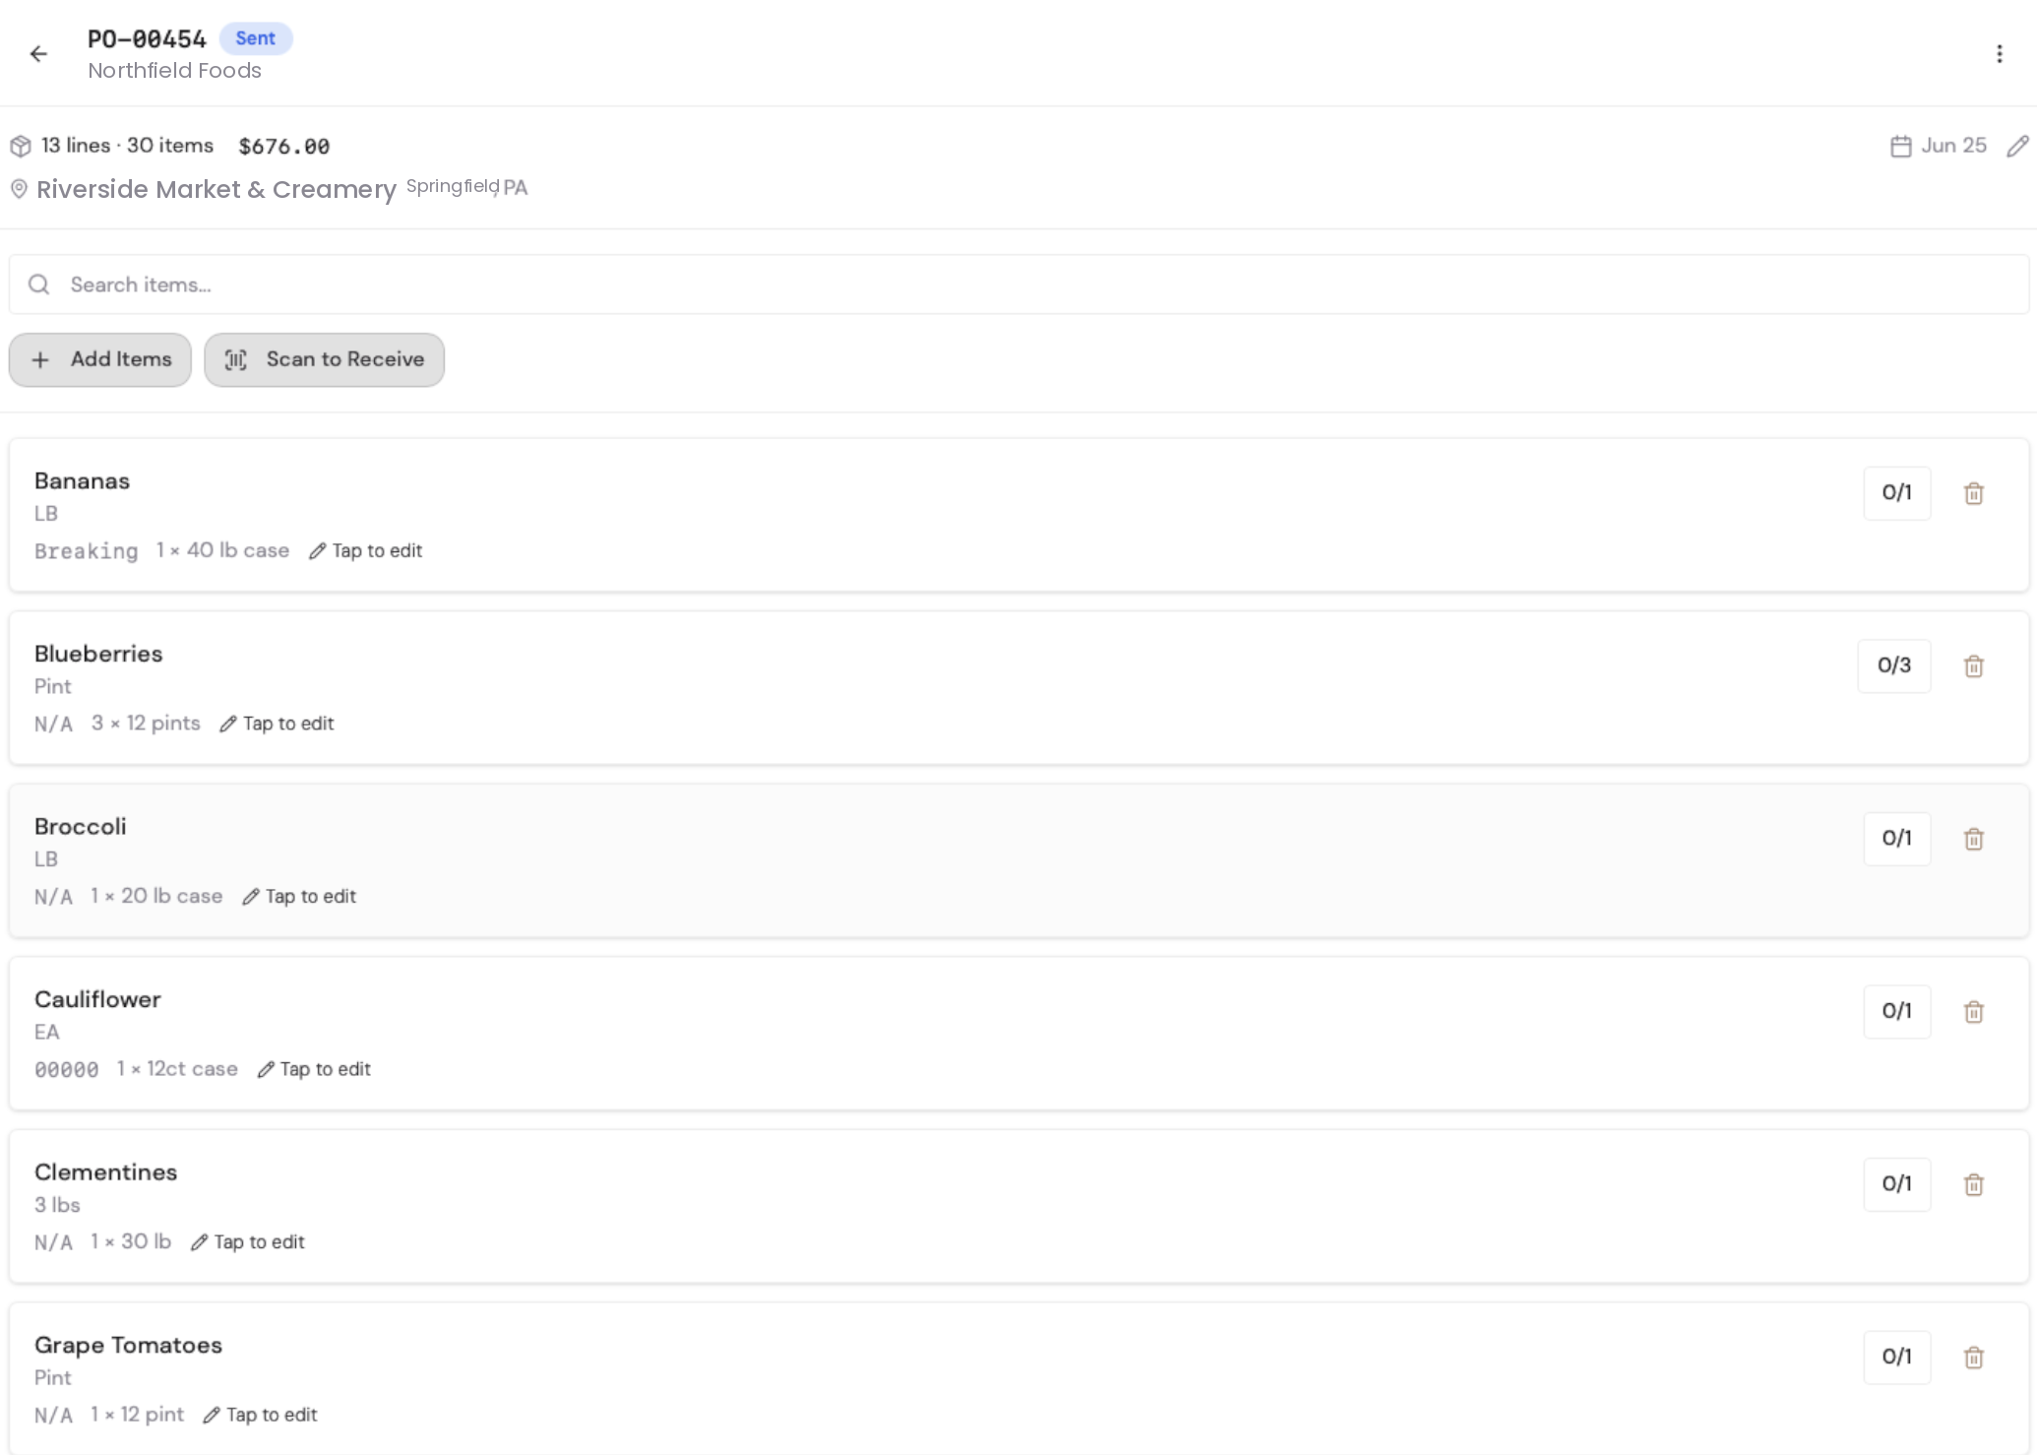The width and height of the screenshot is (2037, 1455).
Task: Delete the Grape Tomatoes line item
Action: 1973,1358
